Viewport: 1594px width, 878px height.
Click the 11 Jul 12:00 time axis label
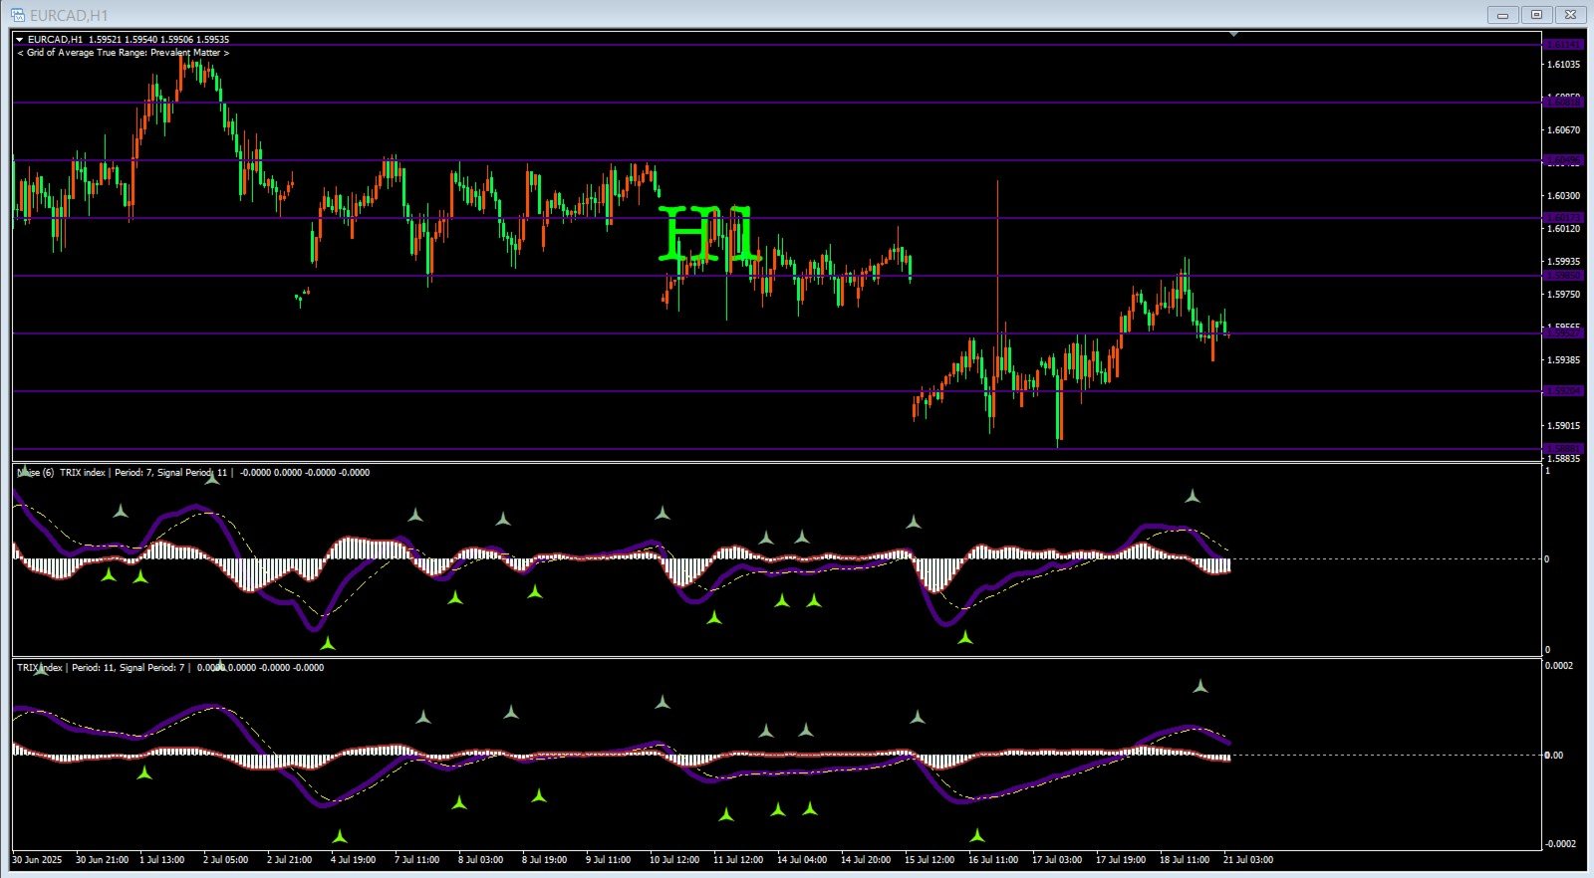tap(738, 860)
